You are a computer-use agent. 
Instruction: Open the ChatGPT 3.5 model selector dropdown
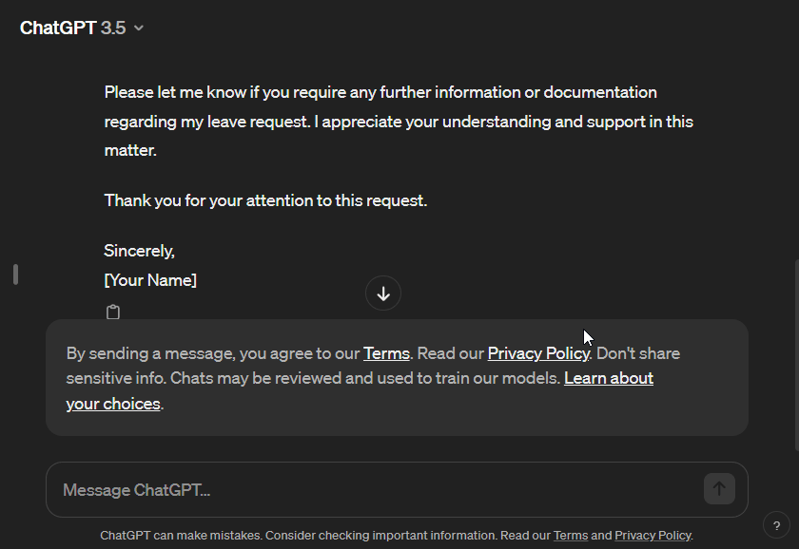pyautogui.click(x=82, y=28)
